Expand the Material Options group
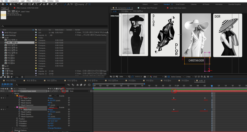The image size is (247, 132). click(13, 130)
